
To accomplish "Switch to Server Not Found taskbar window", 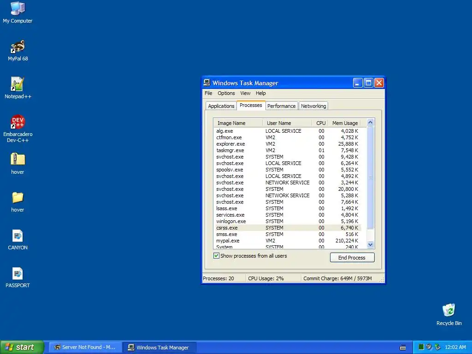I will pyautogui.click(x=85, y=348).
